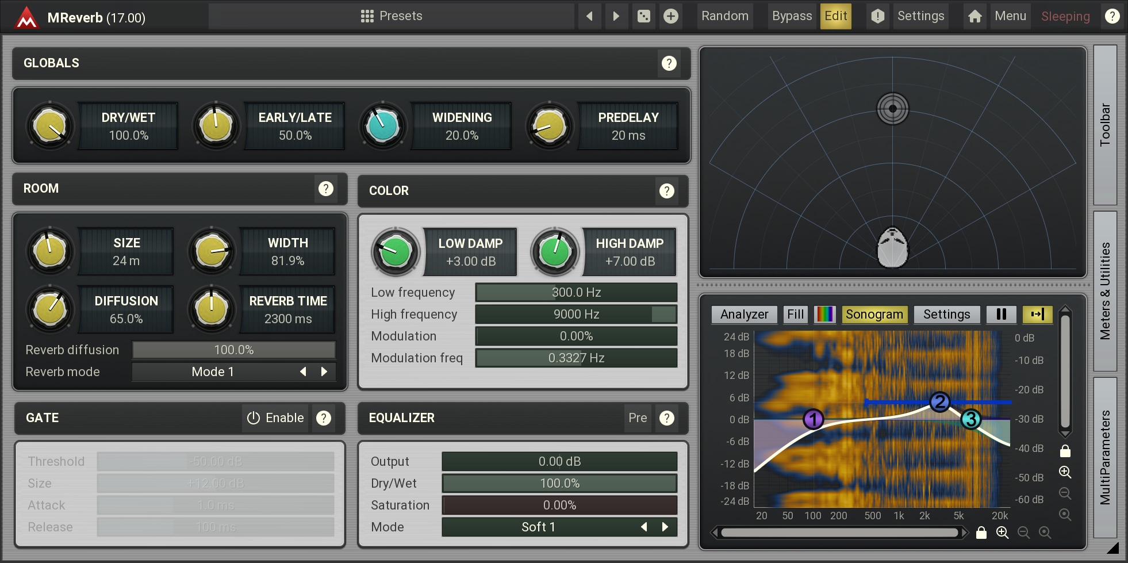Enable the Gate section

click(275, 418)
